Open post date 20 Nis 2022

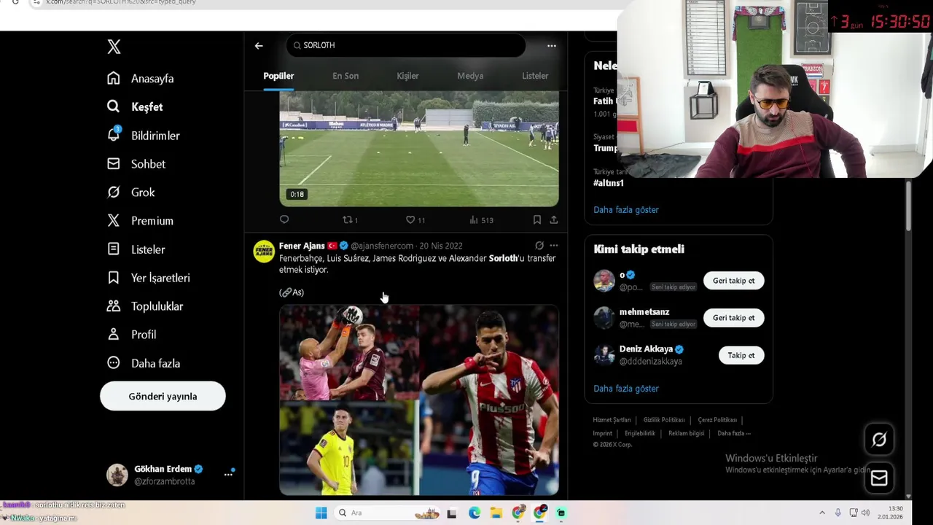pyautogui.click(x=441, y=246)
